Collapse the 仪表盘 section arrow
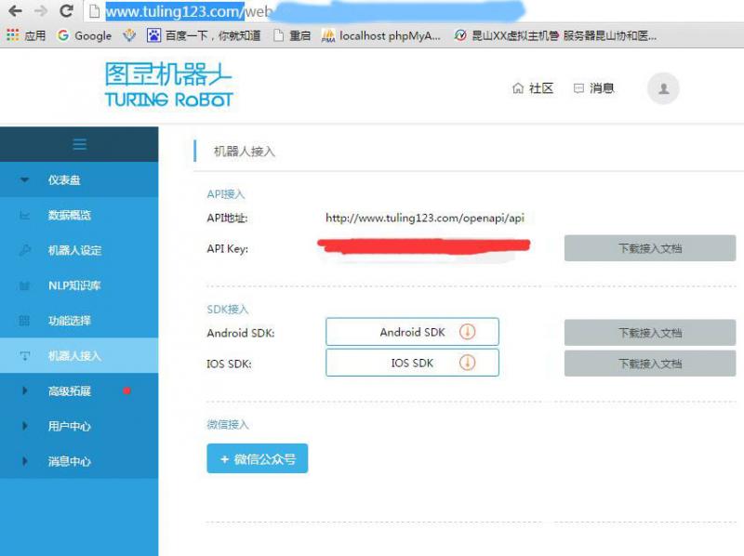This screenshot has width=744, height=556. click(25, 179)
